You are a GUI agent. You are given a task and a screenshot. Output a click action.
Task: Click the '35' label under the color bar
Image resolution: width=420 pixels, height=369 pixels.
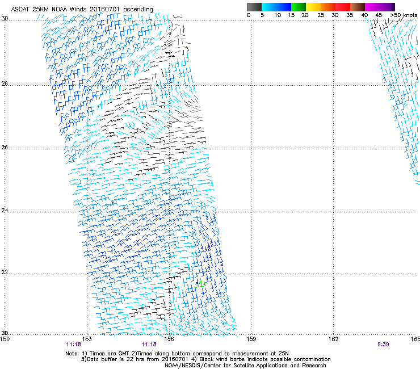[350, 15]
